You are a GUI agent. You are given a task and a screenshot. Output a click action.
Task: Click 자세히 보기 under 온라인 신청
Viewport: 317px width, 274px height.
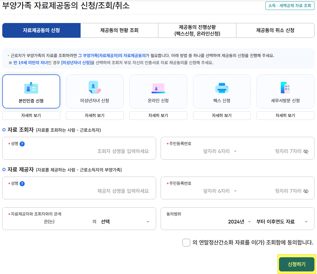coord(158,116)
